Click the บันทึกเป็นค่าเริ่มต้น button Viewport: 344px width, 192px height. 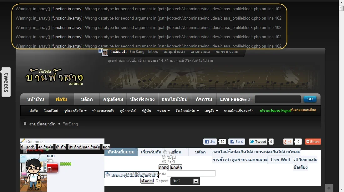coord(84,147)
